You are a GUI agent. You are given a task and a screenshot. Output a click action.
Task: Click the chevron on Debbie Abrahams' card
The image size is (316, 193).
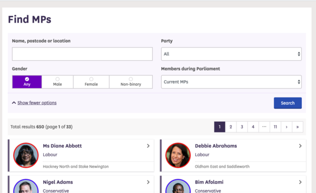pos(300,146)
